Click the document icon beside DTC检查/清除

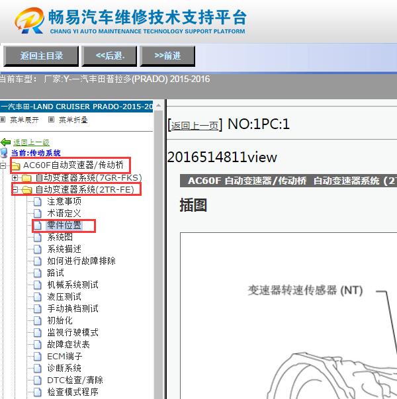[x=38, y=380]
